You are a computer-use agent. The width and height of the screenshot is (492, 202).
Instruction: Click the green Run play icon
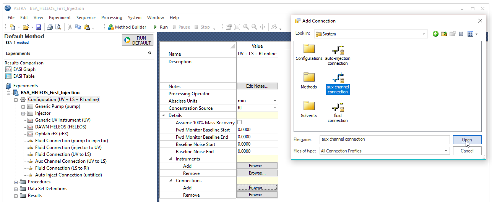(x=156, y=27)
